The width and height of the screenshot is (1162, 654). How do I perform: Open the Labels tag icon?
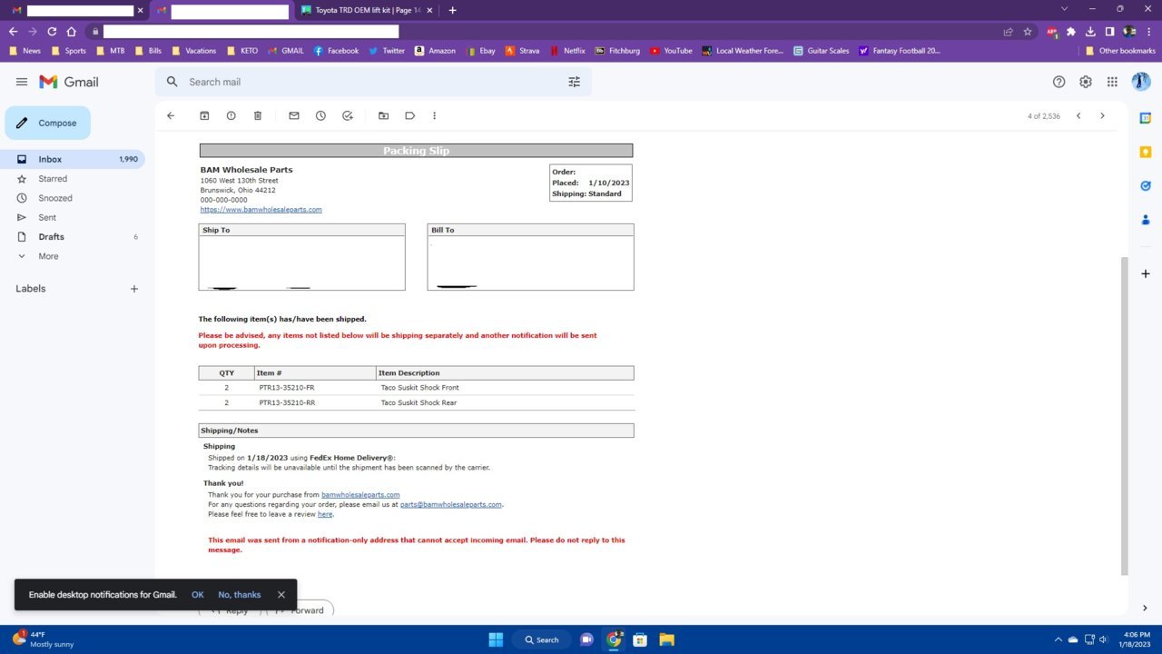(410, 115)
